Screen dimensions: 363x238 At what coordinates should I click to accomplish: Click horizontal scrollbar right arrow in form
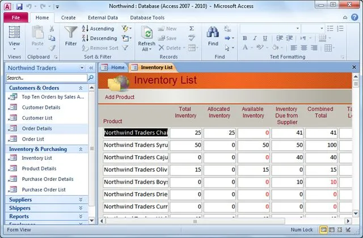click(348, 221)
